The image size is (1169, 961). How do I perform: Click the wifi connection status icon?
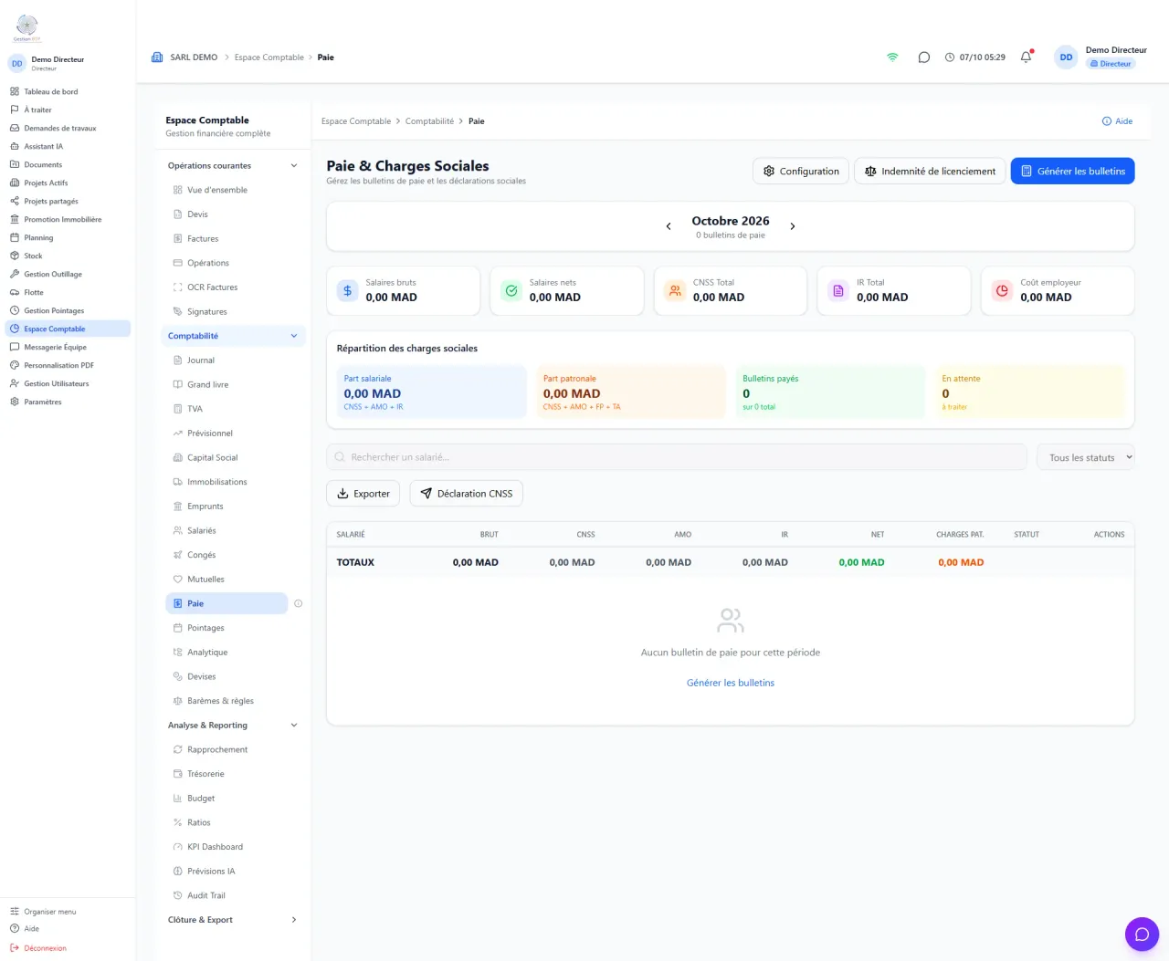892,57
